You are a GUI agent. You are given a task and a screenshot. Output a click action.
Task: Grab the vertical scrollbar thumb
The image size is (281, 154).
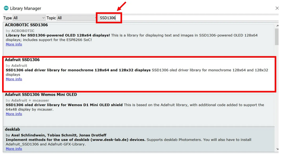point(277,37)
